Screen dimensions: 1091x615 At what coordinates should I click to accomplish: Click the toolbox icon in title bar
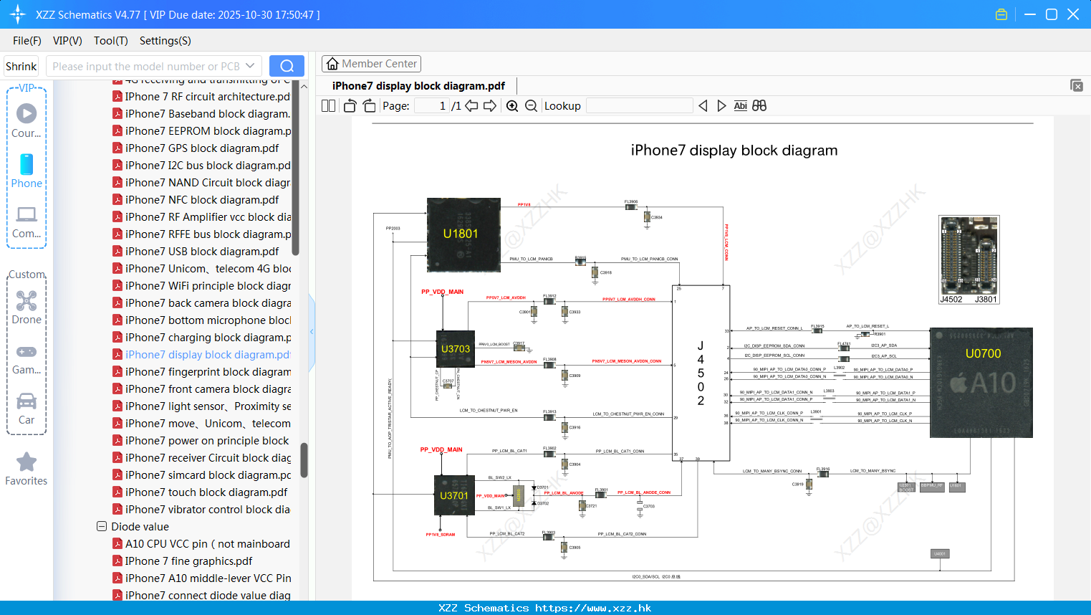pos(1001,14)
